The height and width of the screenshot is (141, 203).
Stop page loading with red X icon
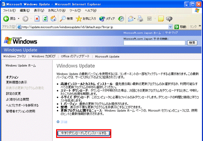[x=37, y=19]
